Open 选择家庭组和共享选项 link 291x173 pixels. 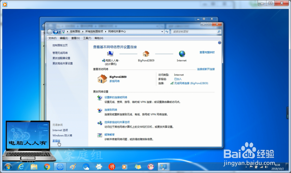(117, 122)
